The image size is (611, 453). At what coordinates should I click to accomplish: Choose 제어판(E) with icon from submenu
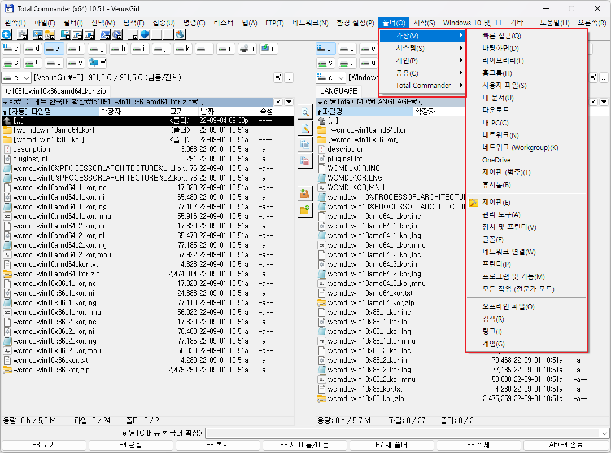pyautogui.click(x=527, y=203)
